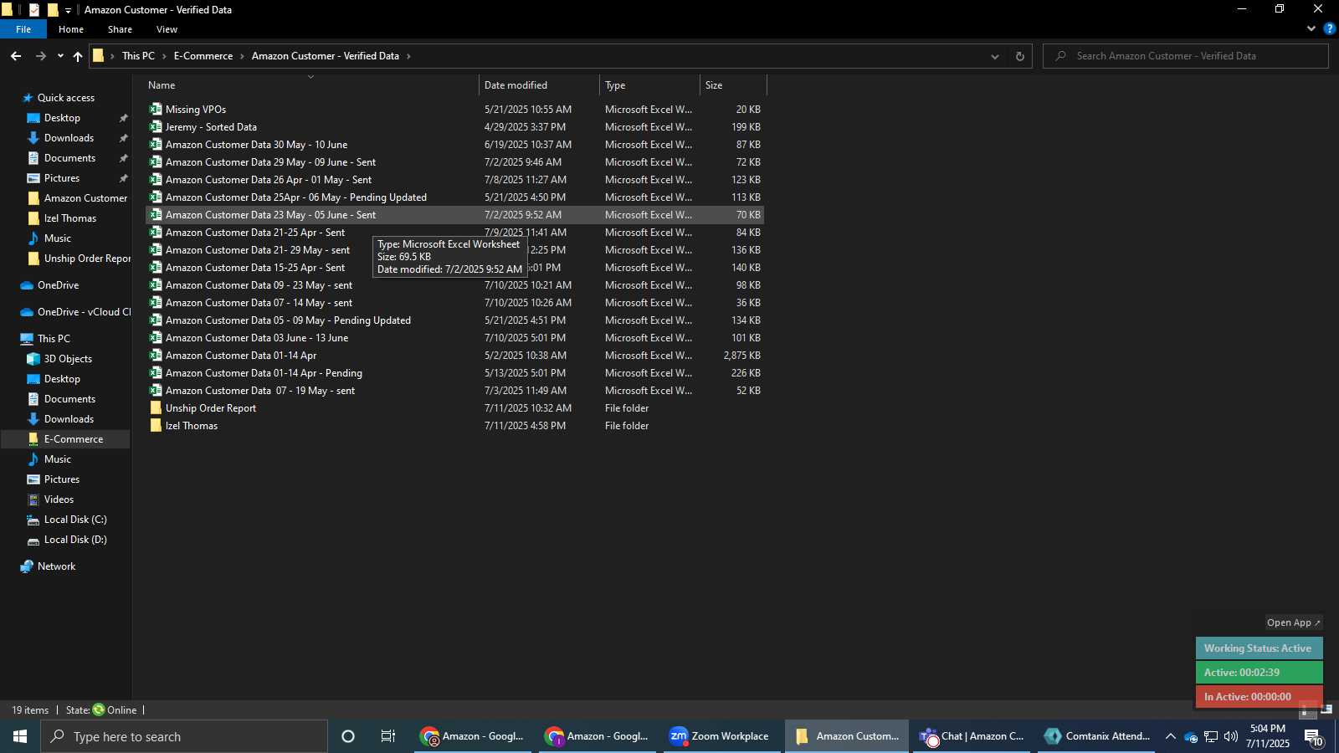Image resolution: width=1339 pixels, height=753 pixels.
Task: Open Task View on taskbar
Action: click(388, 736)
